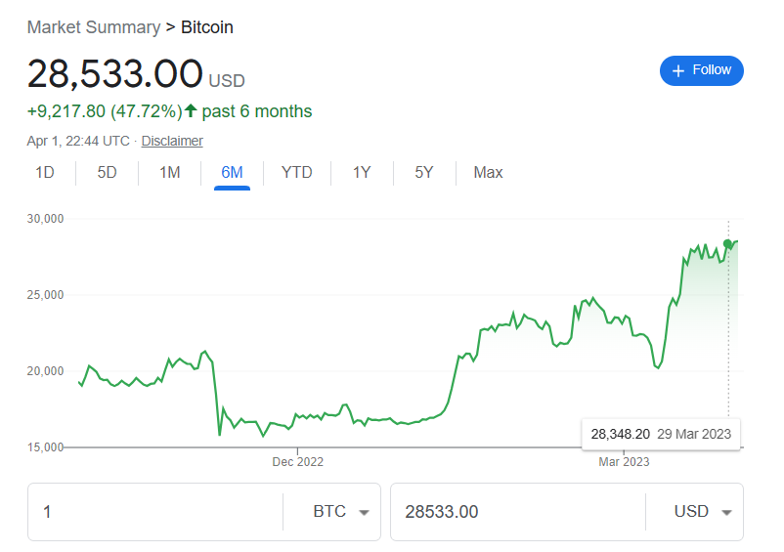Click the BTC amount input field
Viewport: 784px width, 552px height.
tap(155, 512)
